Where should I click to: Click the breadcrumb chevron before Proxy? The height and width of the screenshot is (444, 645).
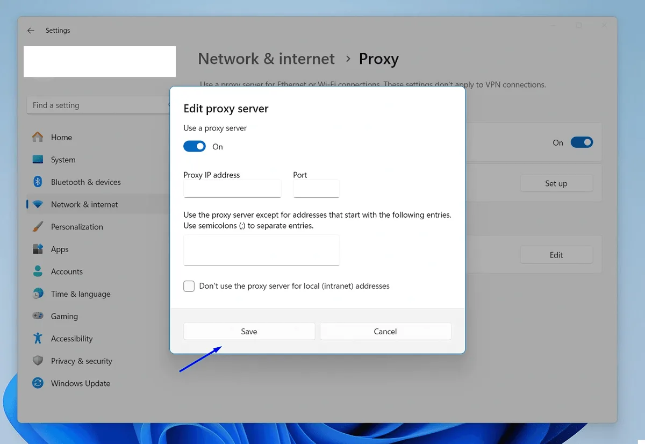(348, 59)
